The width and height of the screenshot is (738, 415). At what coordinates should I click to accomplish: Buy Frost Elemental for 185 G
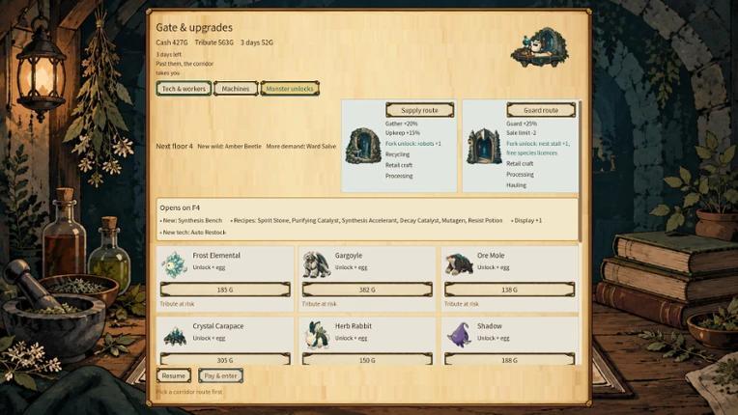[225, 290]
